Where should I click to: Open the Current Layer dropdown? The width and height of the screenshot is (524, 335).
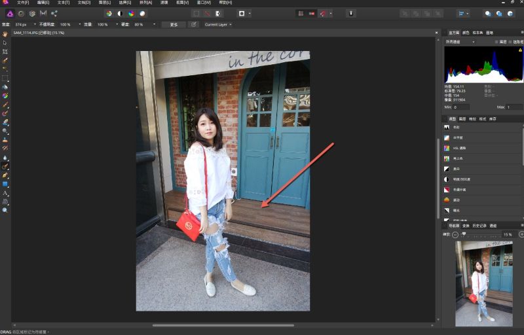pyautogui.click(x=218, y=24)
